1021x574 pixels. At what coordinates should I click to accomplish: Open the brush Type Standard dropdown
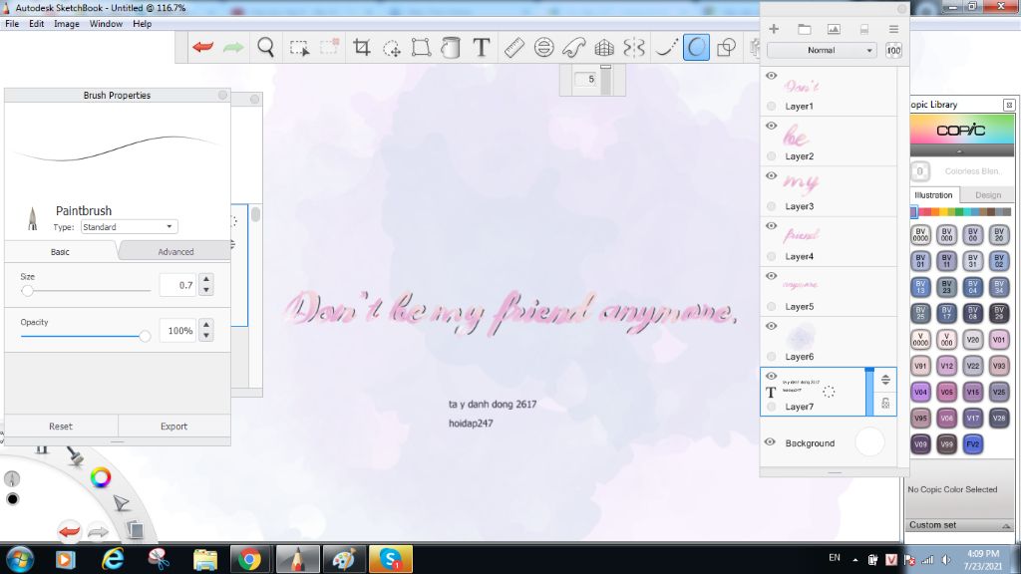(129, 226)
